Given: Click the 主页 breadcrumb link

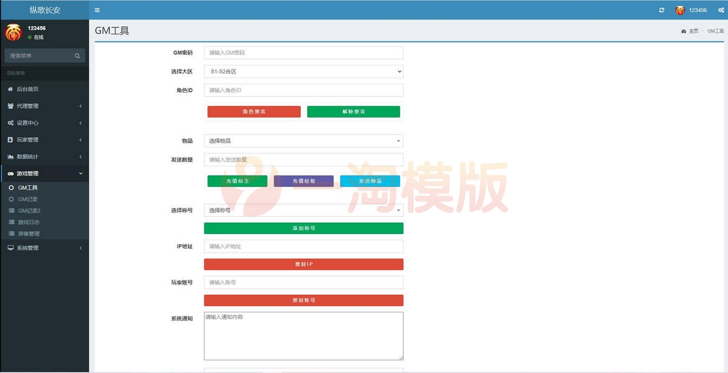Looking at the screenshot, I should click(x=692, y=30).
